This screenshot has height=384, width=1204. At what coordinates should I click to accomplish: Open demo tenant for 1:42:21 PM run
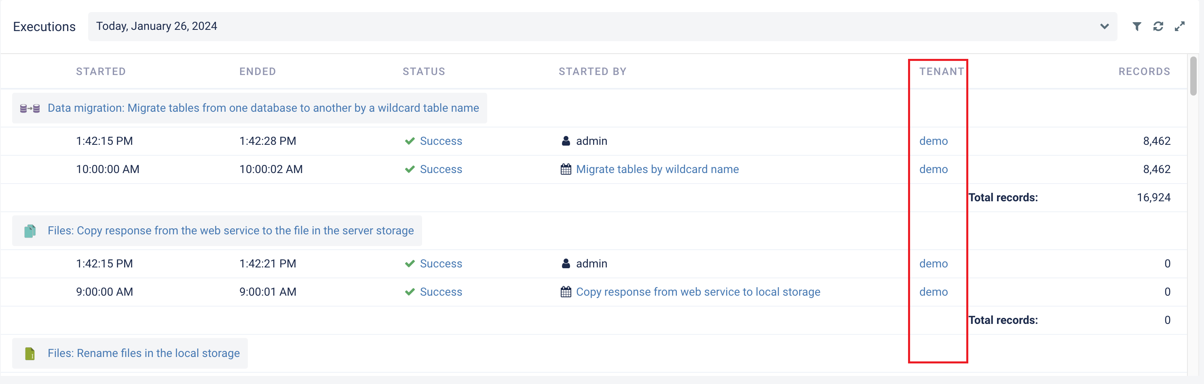934,264
